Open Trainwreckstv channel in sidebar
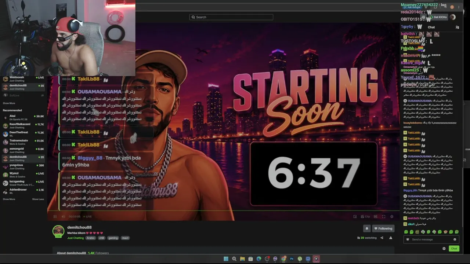The width and height of the screenshot is (470, 264). (x=23, y=142)
